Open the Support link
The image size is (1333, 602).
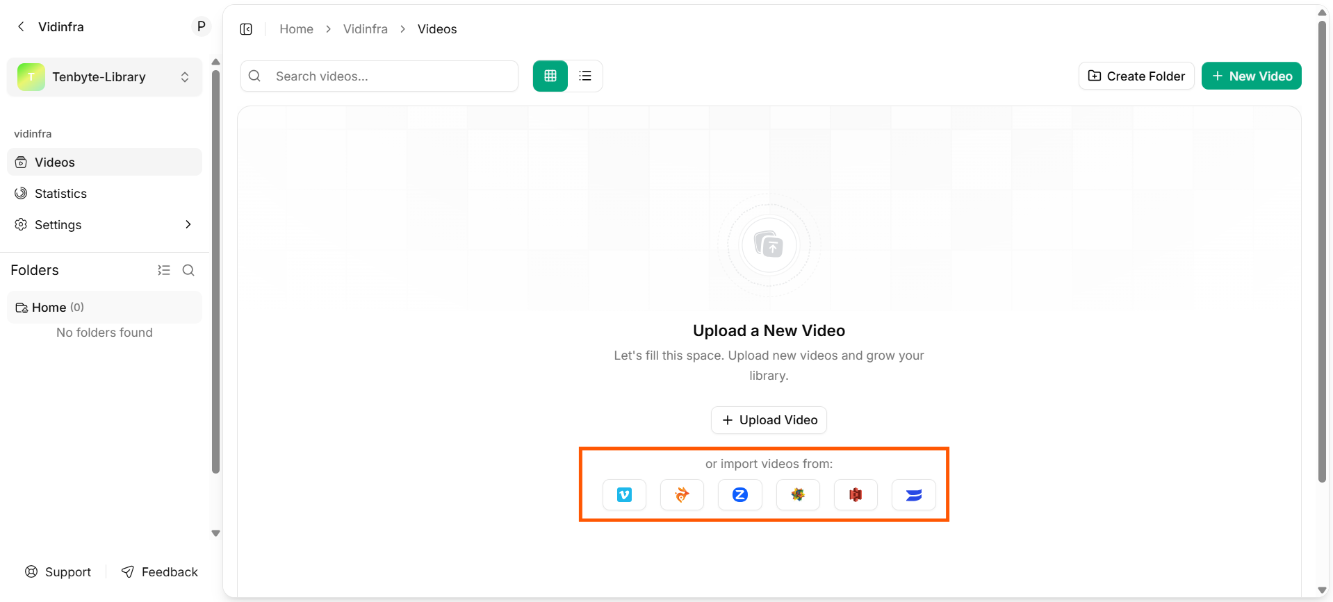(58, 571)
